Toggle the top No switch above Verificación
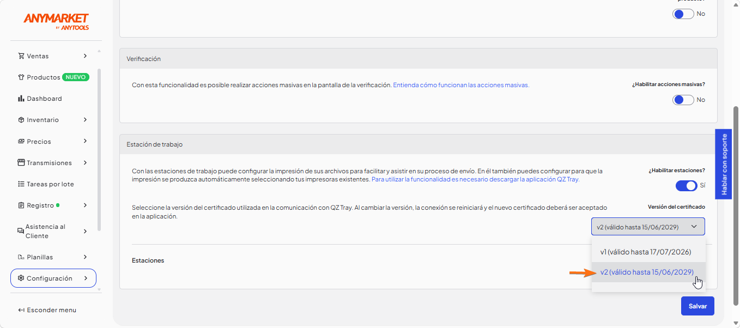 coord(683,14)
